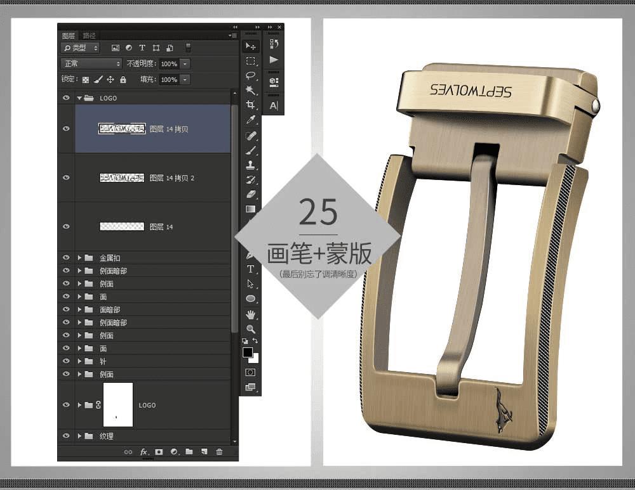Select the Horizontal Type tool in toolbar
635x490 pixels.
(251, 269)
